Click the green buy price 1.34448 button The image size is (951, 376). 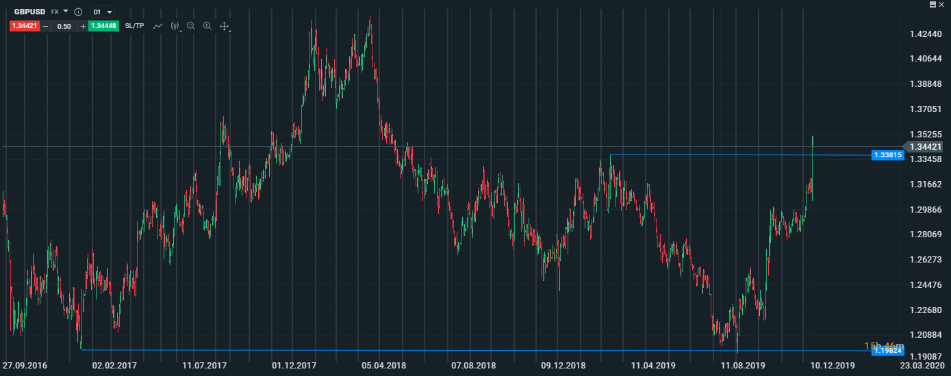point(103,26)
